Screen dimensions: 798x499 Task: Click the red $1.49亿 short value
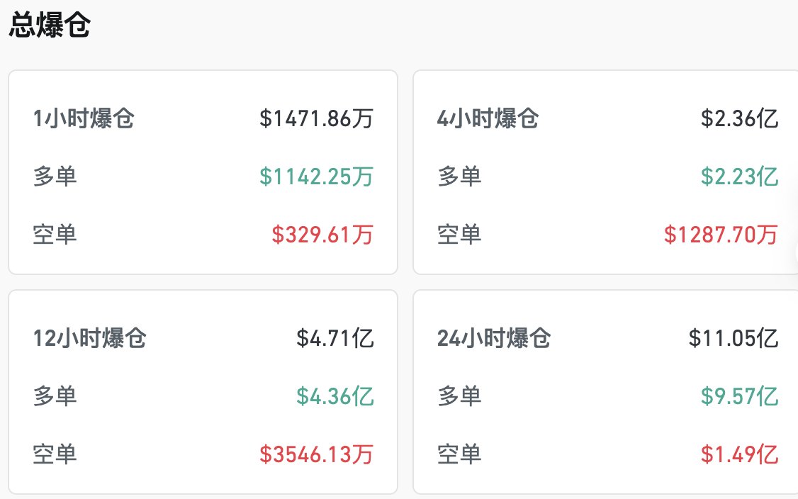740,454
